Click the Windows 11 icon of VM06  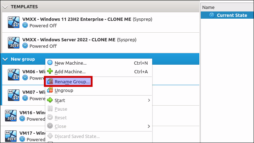(14, 75)
